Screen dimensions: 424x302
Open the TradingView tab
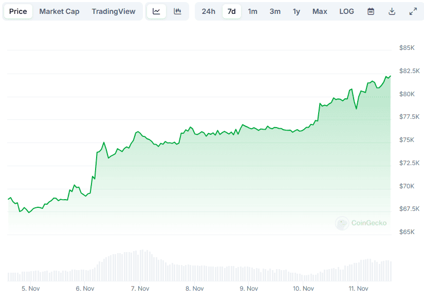pos(114,11)
